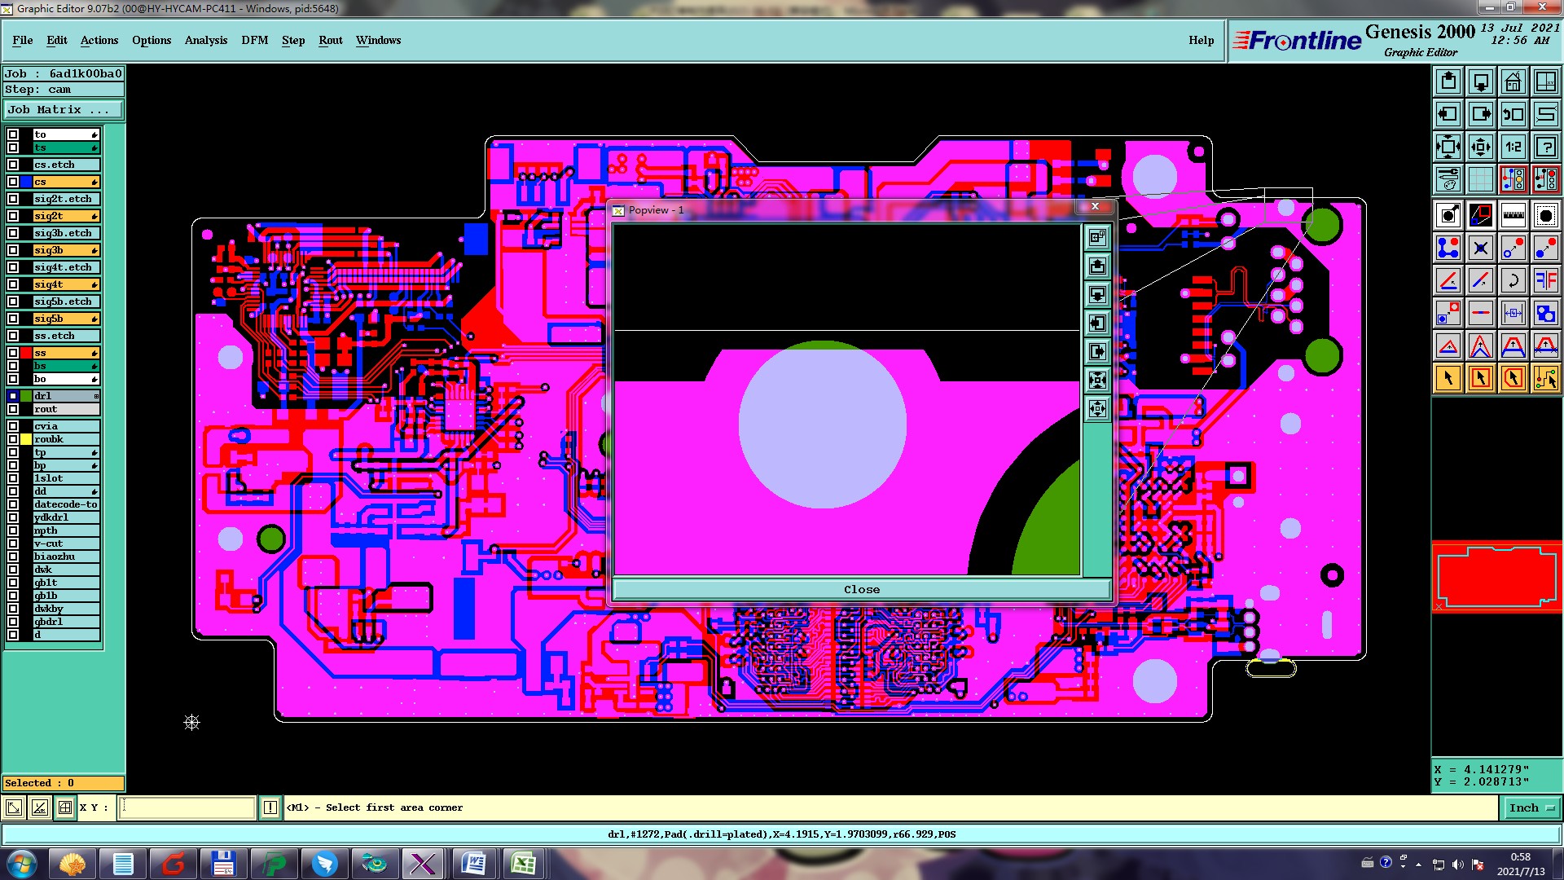Click the Help button
Viewport: 1564px width, 880px height.
(1201, 40)
